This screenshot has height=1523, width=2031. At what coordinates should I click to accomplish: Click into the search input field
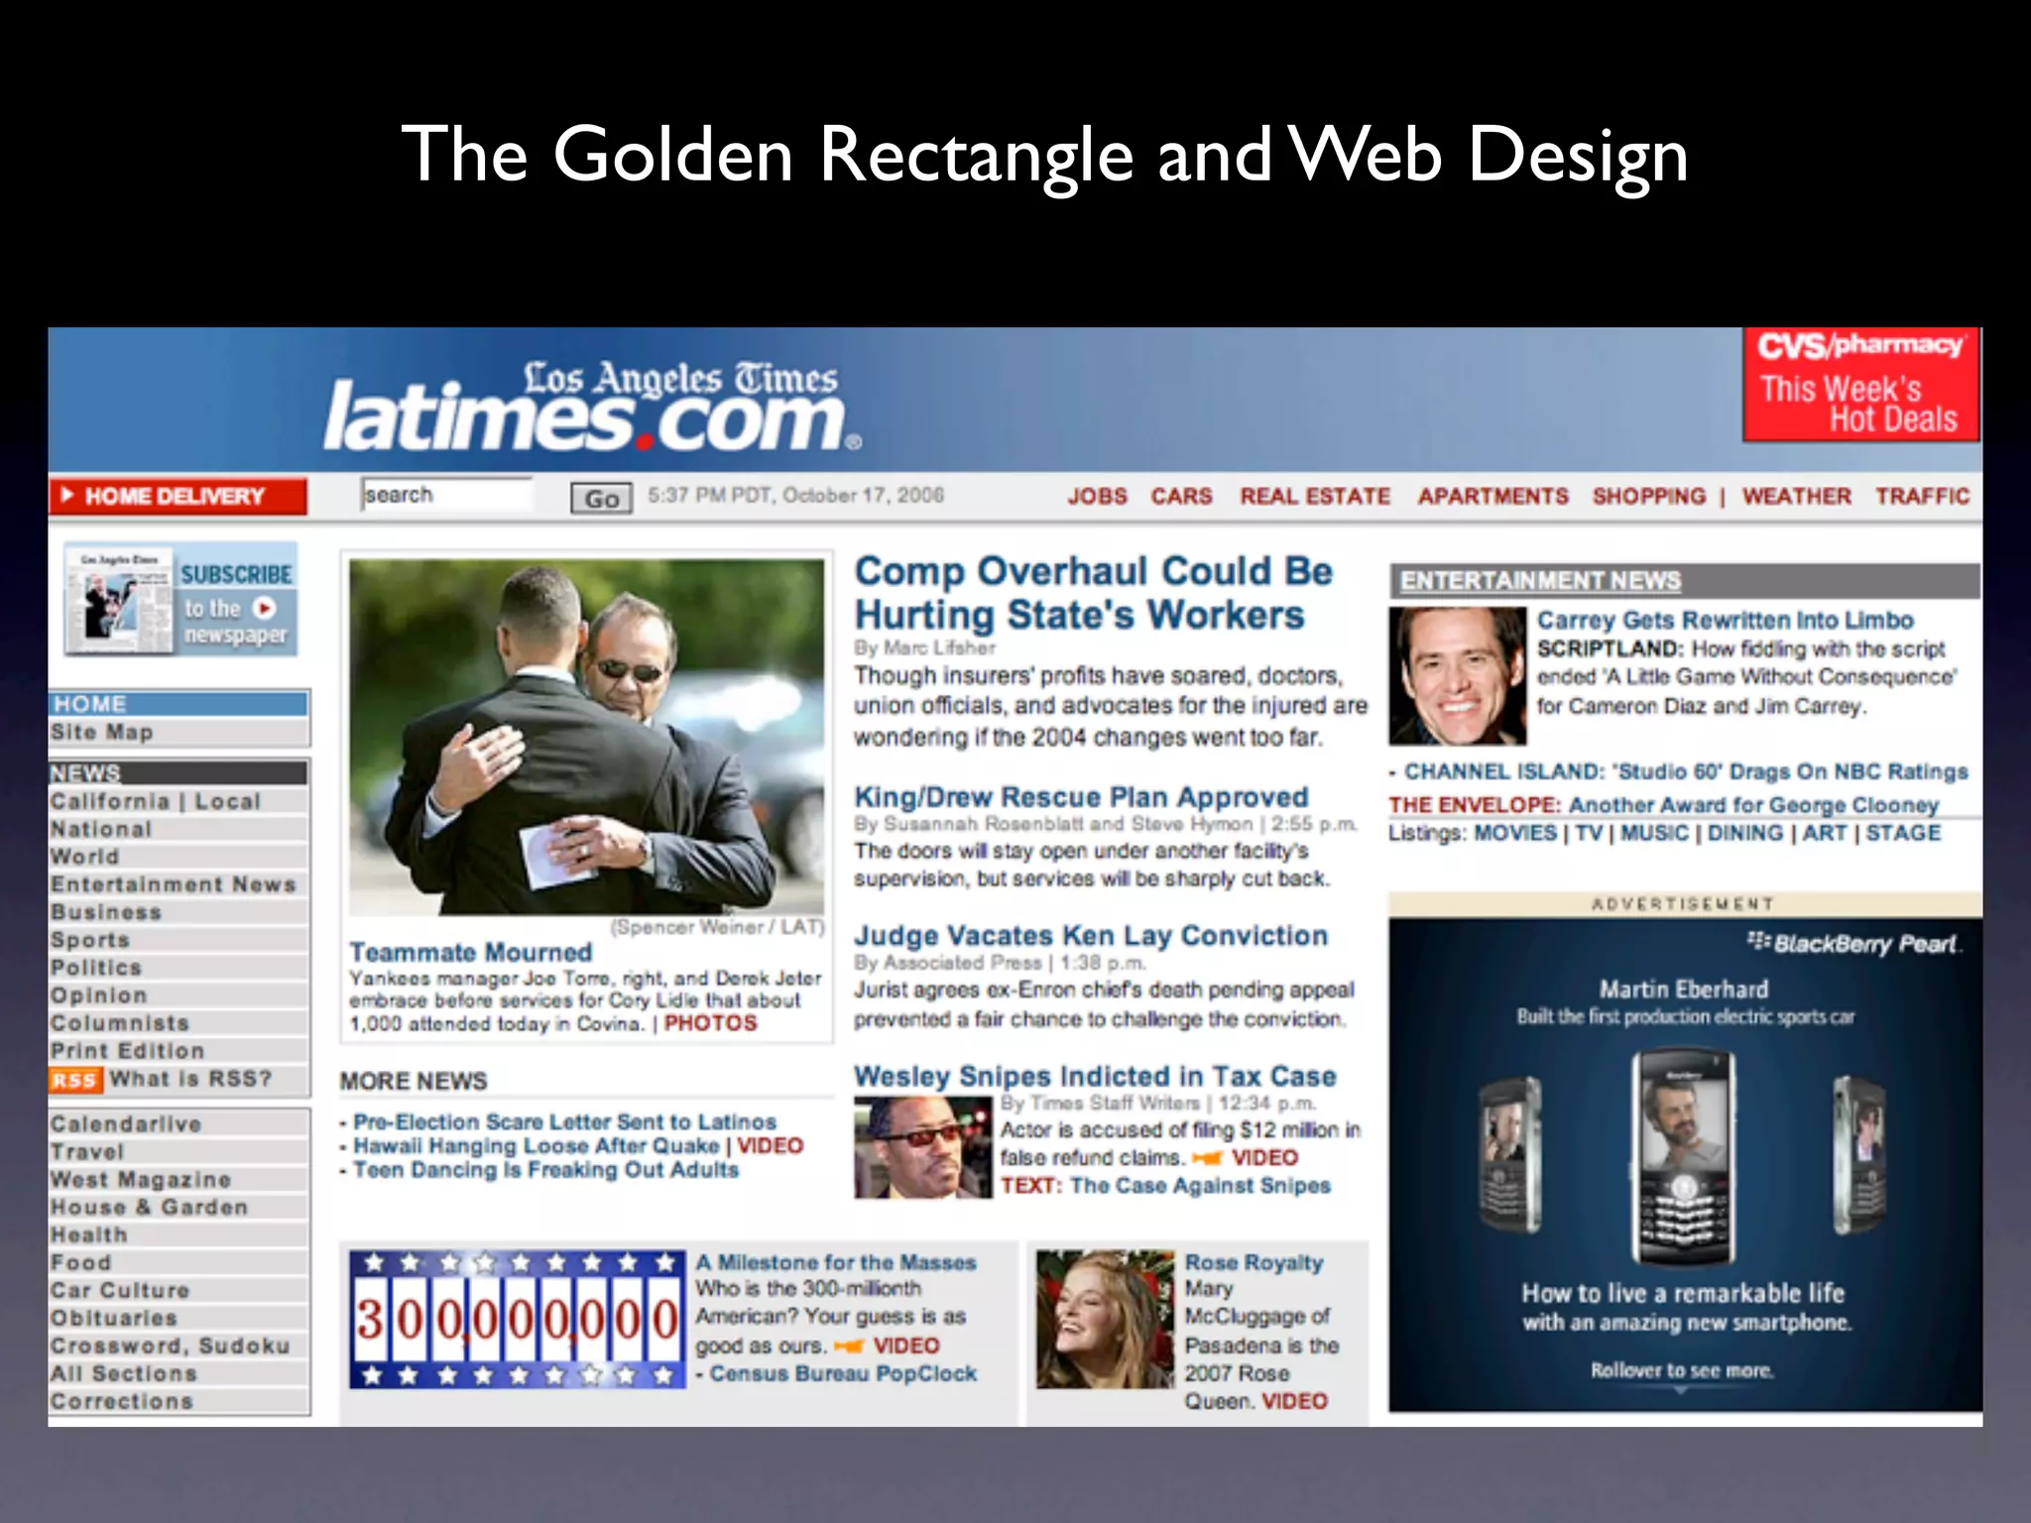pyautogui.click(x=447, y=495)
